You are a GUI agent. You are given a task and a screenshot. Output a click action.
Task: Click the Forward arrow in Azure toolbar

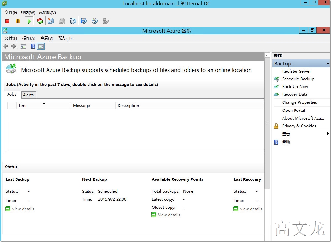tap(13, 46)
